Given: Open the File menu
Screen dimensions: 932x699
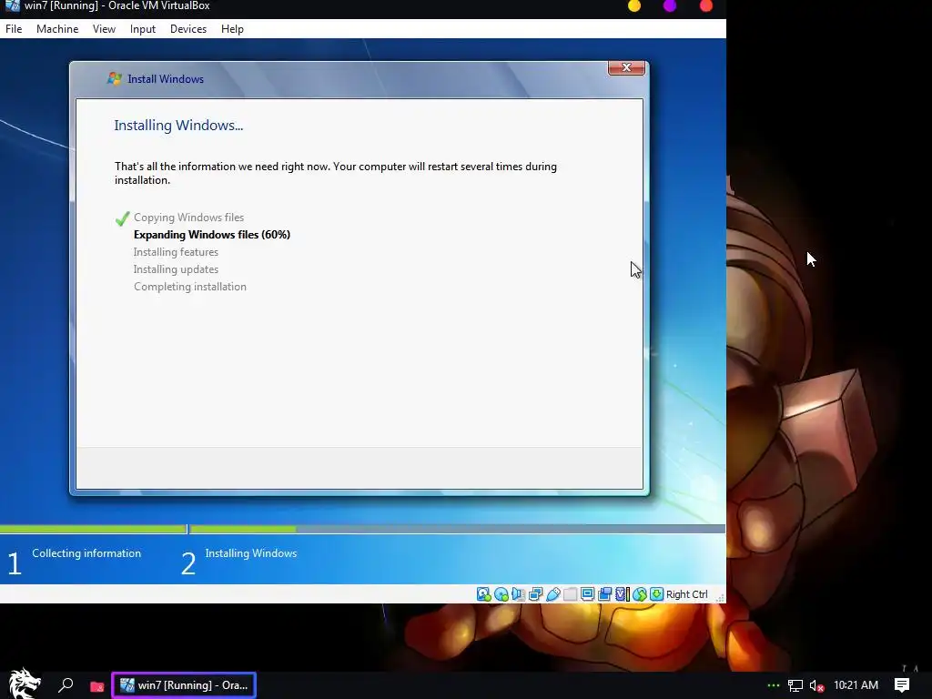Looking at the screenshot, I should (14, 28).
